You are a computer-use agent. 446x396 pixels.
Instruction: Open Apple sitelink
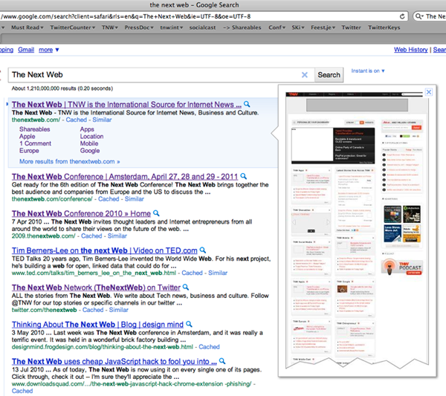[28, 137]
